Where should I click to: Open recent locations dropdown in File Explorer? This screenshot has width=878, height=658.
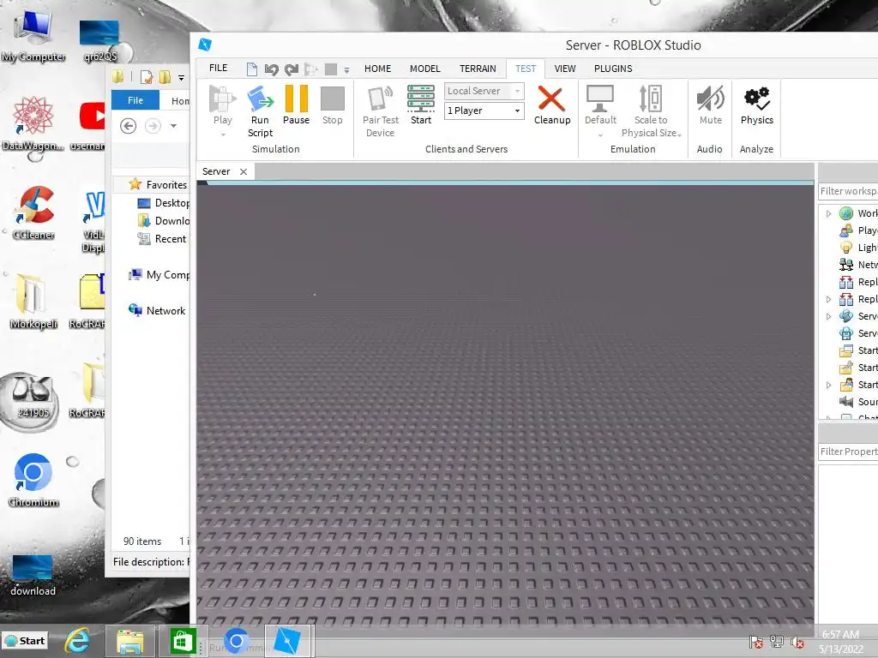tap(173, 126)
